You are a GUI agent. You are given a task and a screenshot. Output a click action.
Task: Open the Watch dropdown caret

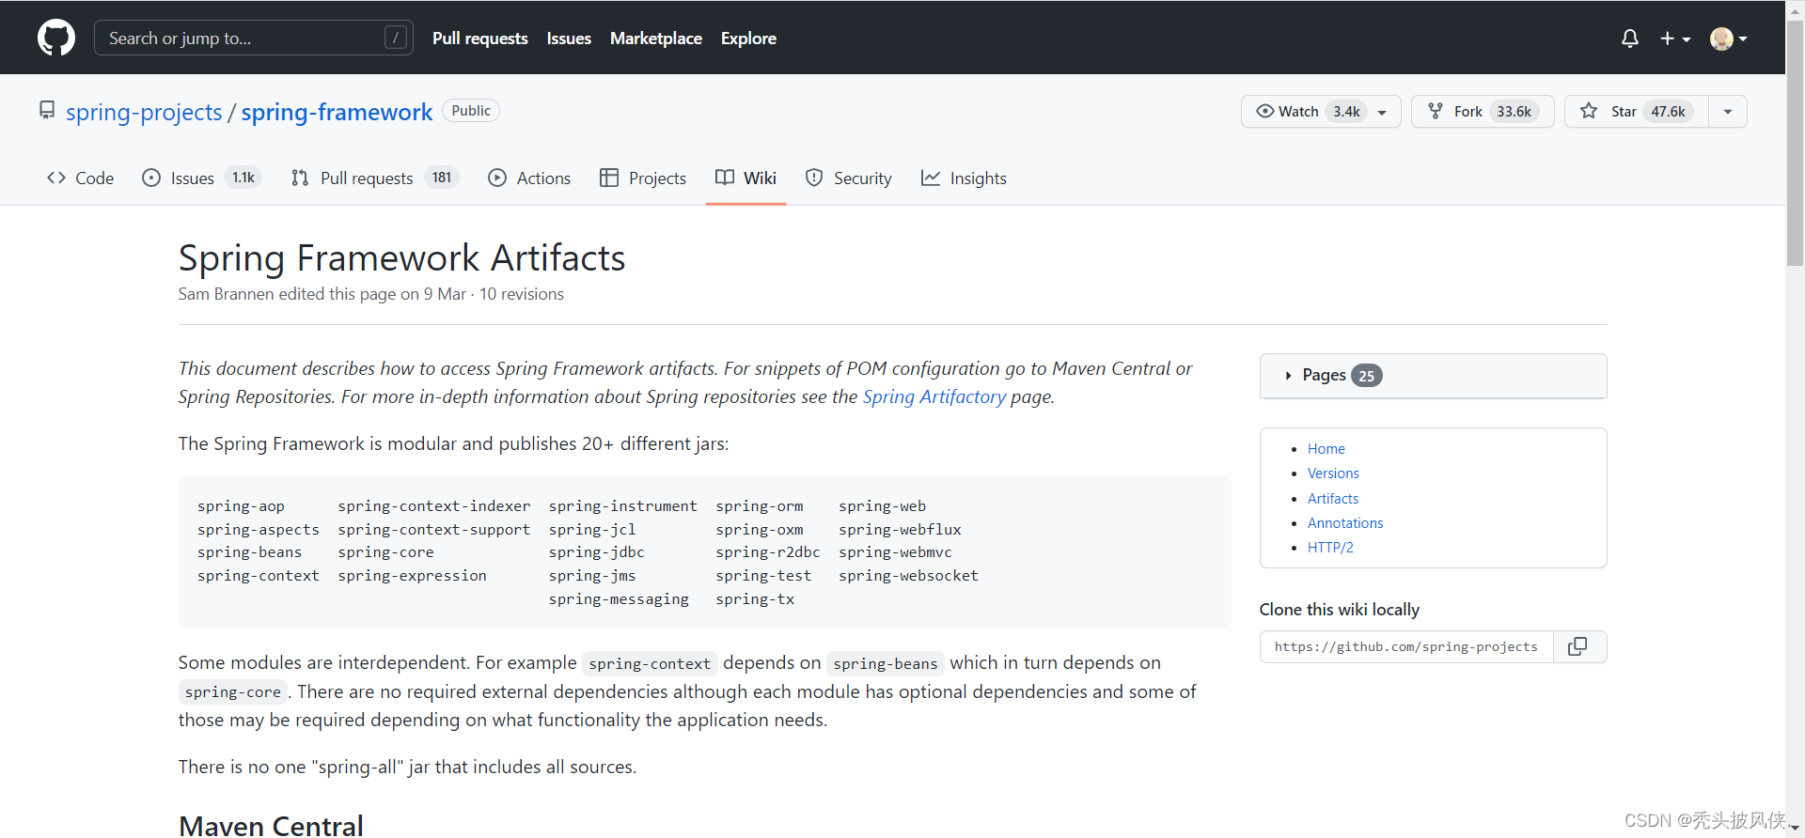pos(1382,112)
